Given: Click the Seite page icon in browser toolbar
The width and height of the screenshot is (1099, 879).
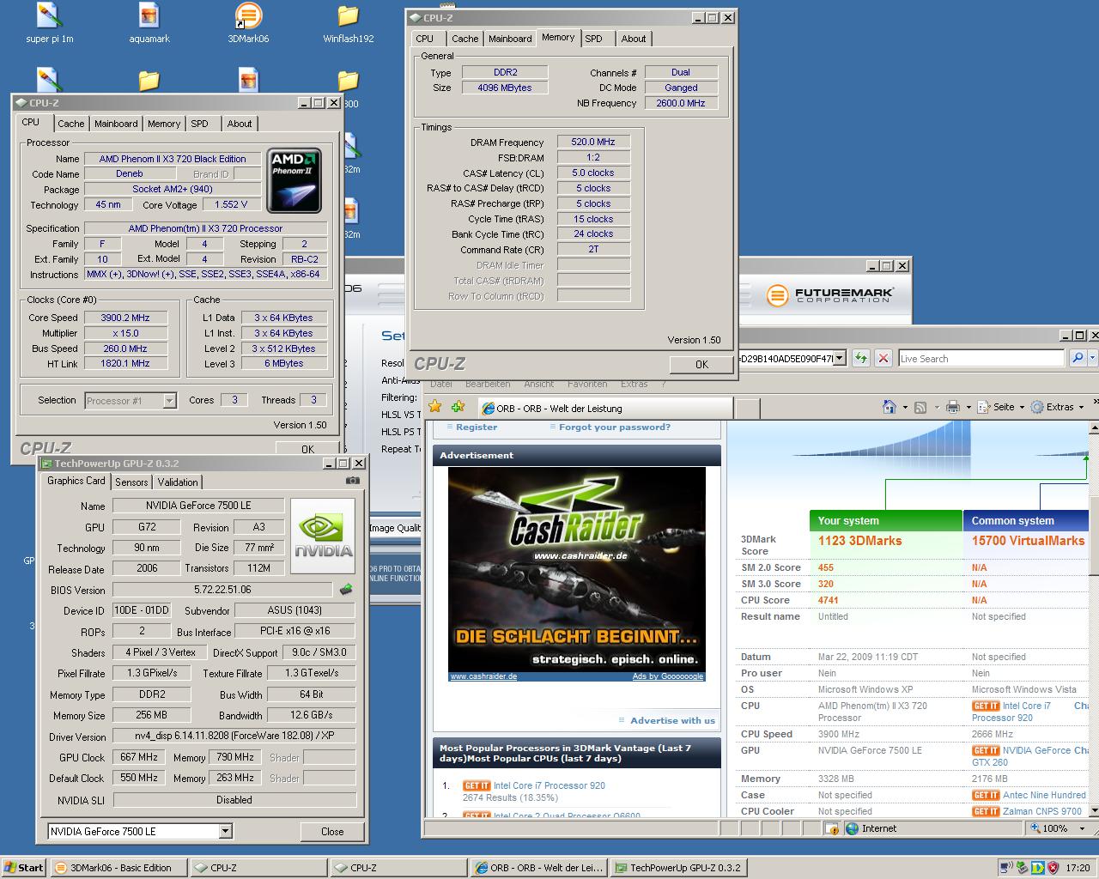Looking at the screenshot, I should coord(984,407).
